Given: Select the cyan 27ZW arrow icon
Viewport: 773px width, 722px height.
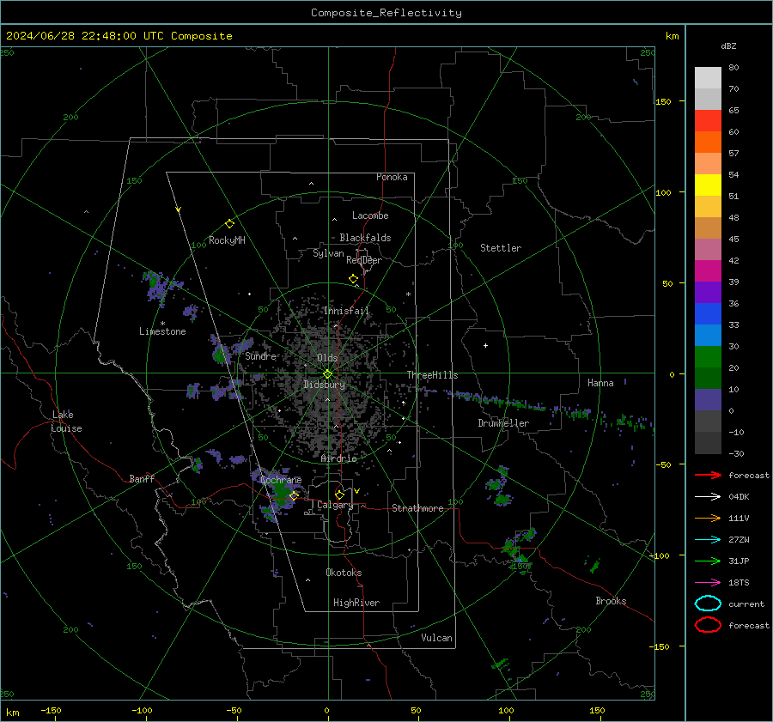Looking at the screenshot, I should coord(708,540).
